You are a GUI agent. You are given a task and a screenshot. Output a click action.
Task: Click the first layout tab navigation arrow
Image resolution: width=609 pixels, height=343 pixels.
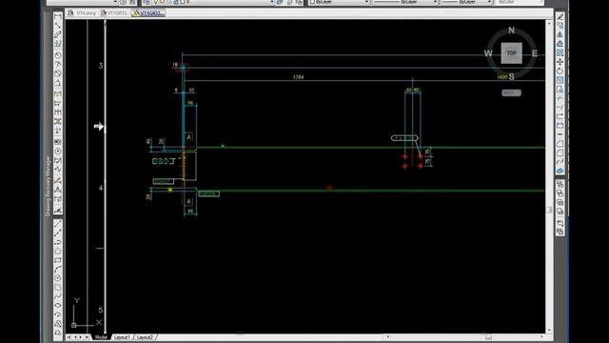[x=69, y=337]
